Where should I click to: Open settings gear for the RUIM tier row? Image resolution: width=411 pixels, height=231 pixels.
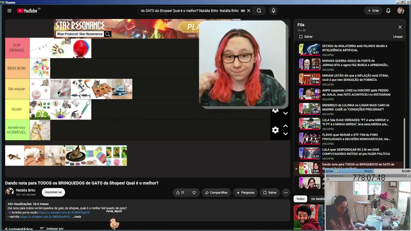275,111
